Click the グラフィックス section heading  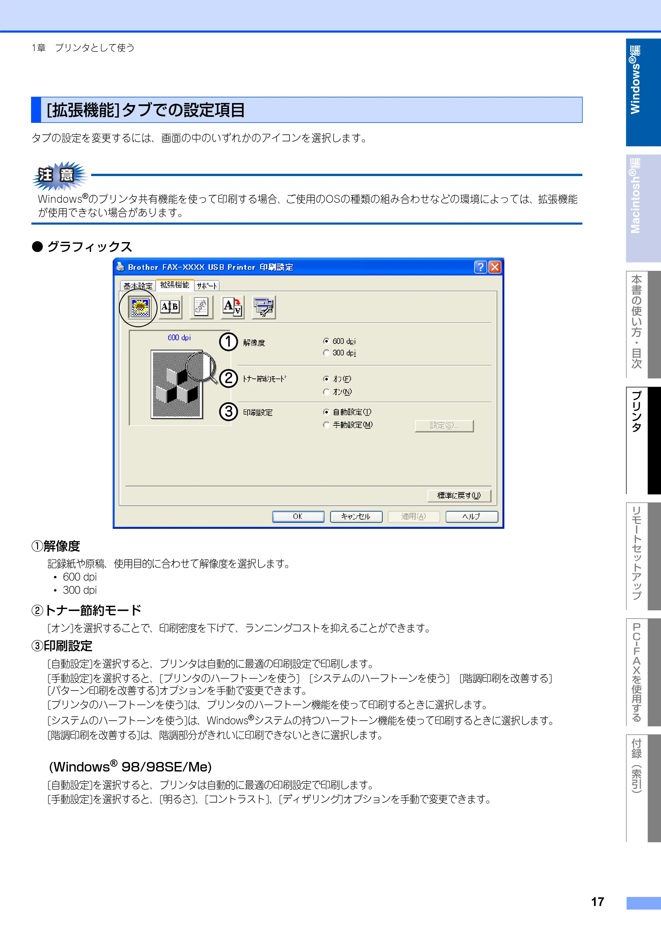(90, 247)
